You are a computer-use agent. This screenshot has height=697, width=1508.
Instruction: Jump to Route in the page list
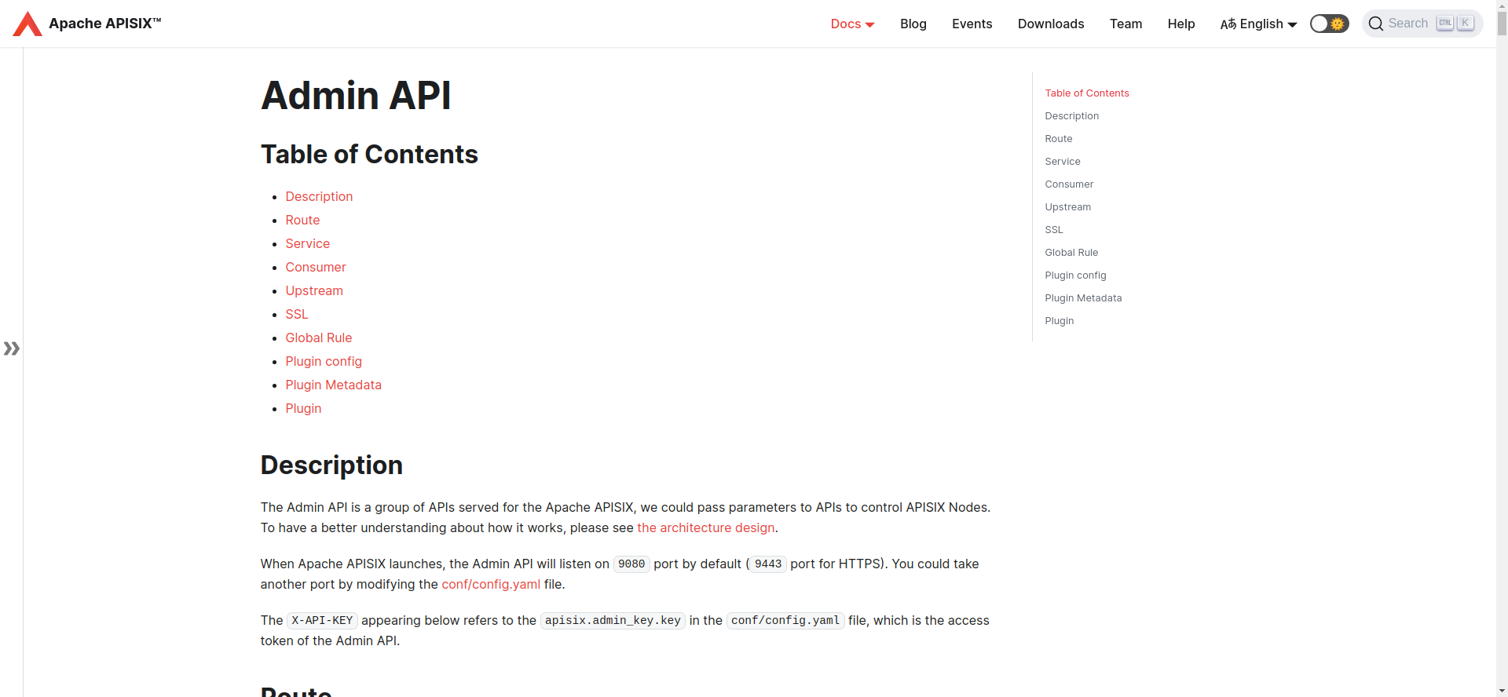tap(302, 220)
